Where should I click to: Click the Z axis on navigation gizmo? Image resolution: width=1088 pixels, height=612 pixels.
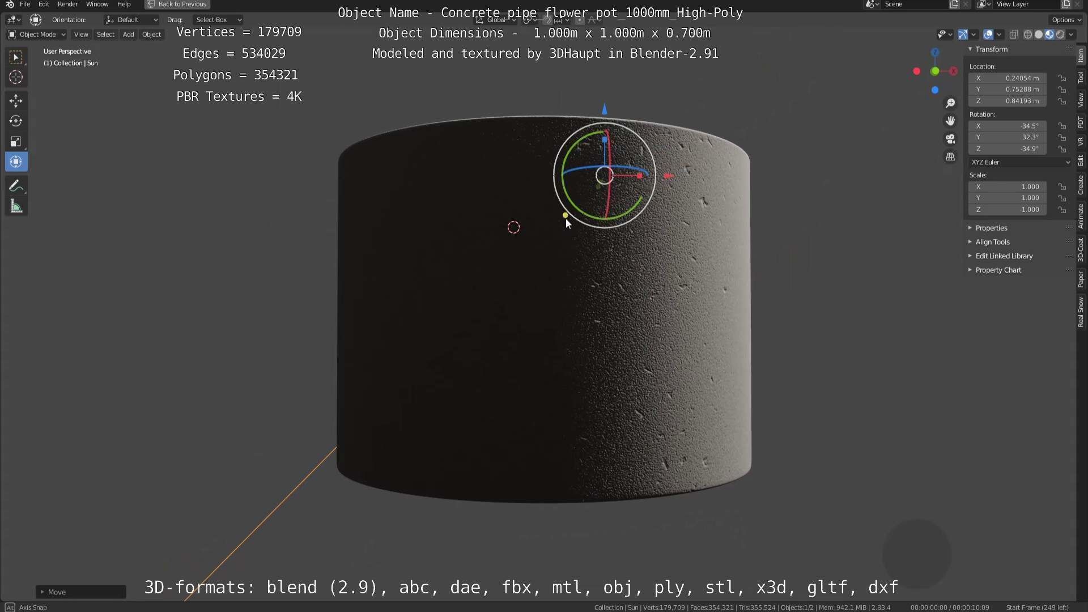point(935,52)
